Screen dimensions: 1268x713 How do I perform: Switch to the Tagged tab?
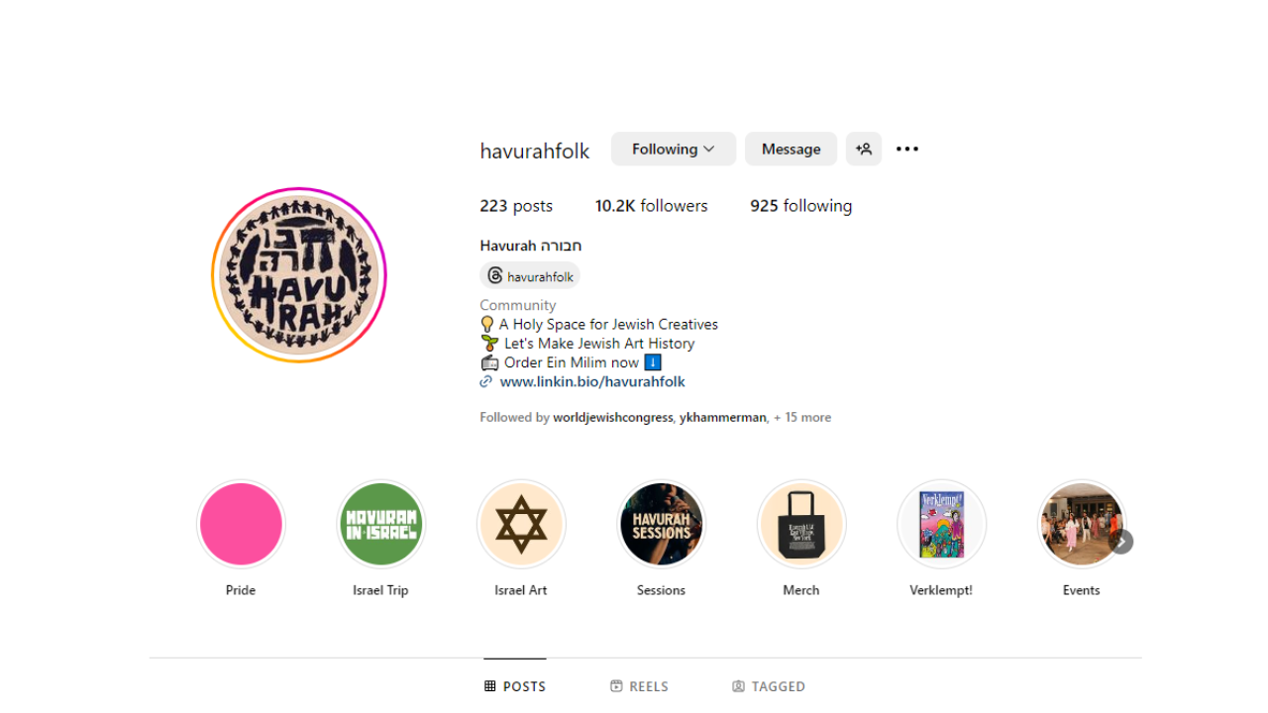coord(769,686)
